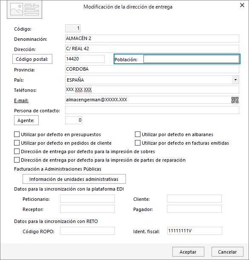Click the QR code icon in E-mail field
Screen dimensions: 249x260
235,100
